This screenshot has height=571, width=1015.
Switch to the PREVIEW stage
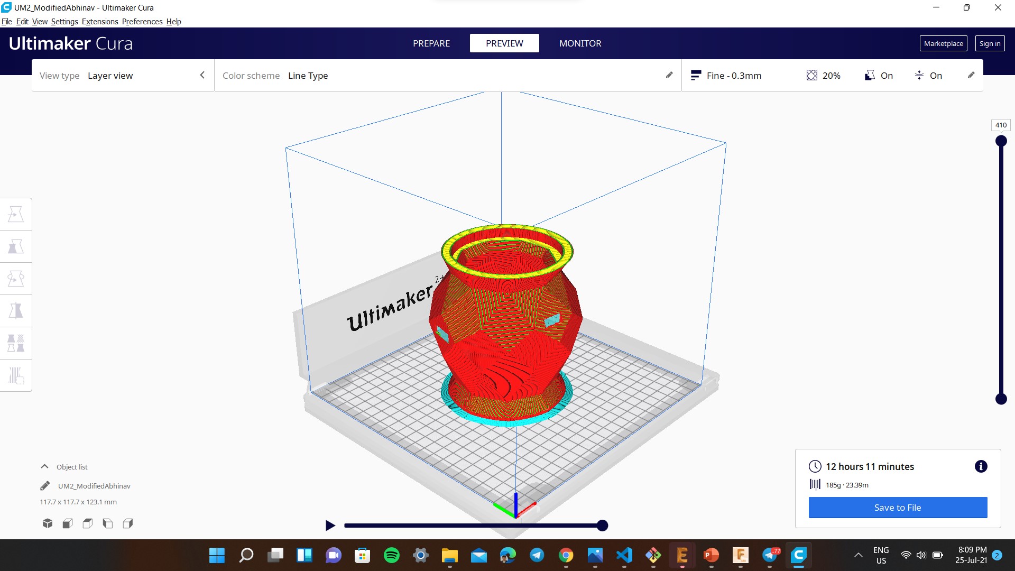(x=504, y=43)
